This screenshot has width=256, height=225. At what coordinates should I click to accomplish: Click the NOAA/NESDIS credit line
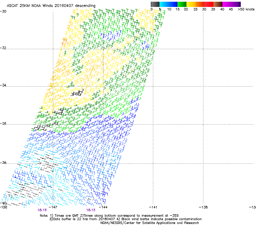point(149,223)
